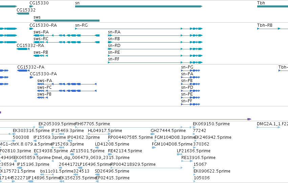Click EST EK246942.5prime

196,141
